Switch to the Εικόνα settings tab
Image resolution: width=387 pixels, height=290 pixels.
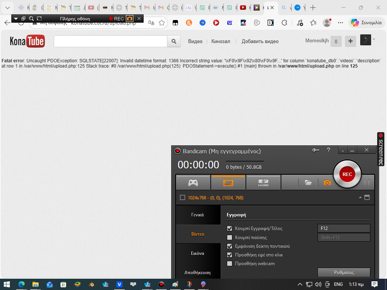198,253
